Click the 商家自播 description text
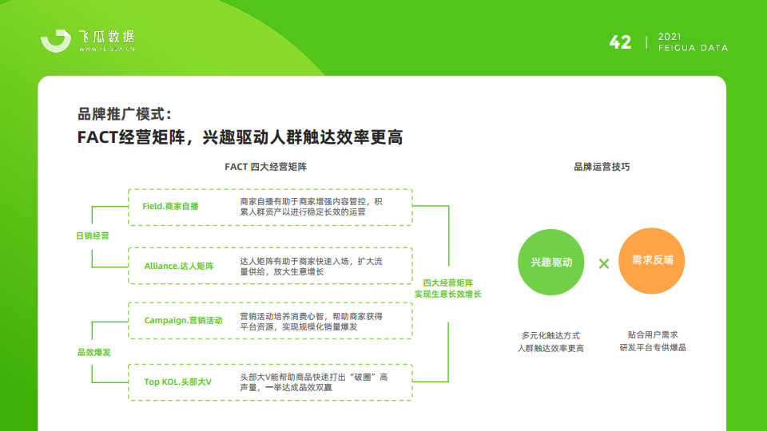 coord(311,207)
